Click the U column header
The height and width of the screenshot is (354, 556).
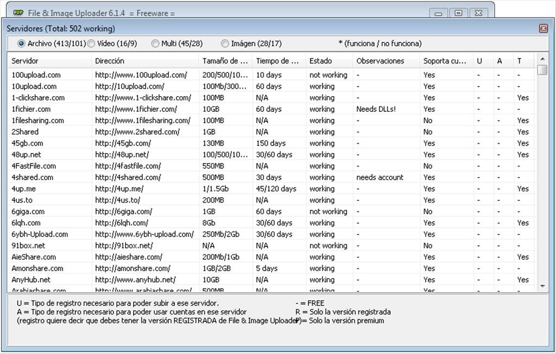[484, 61]
